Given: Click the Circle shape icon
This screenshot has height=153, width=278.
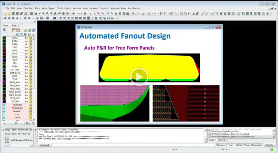Looking at the screenshot, I should (4, 118).
